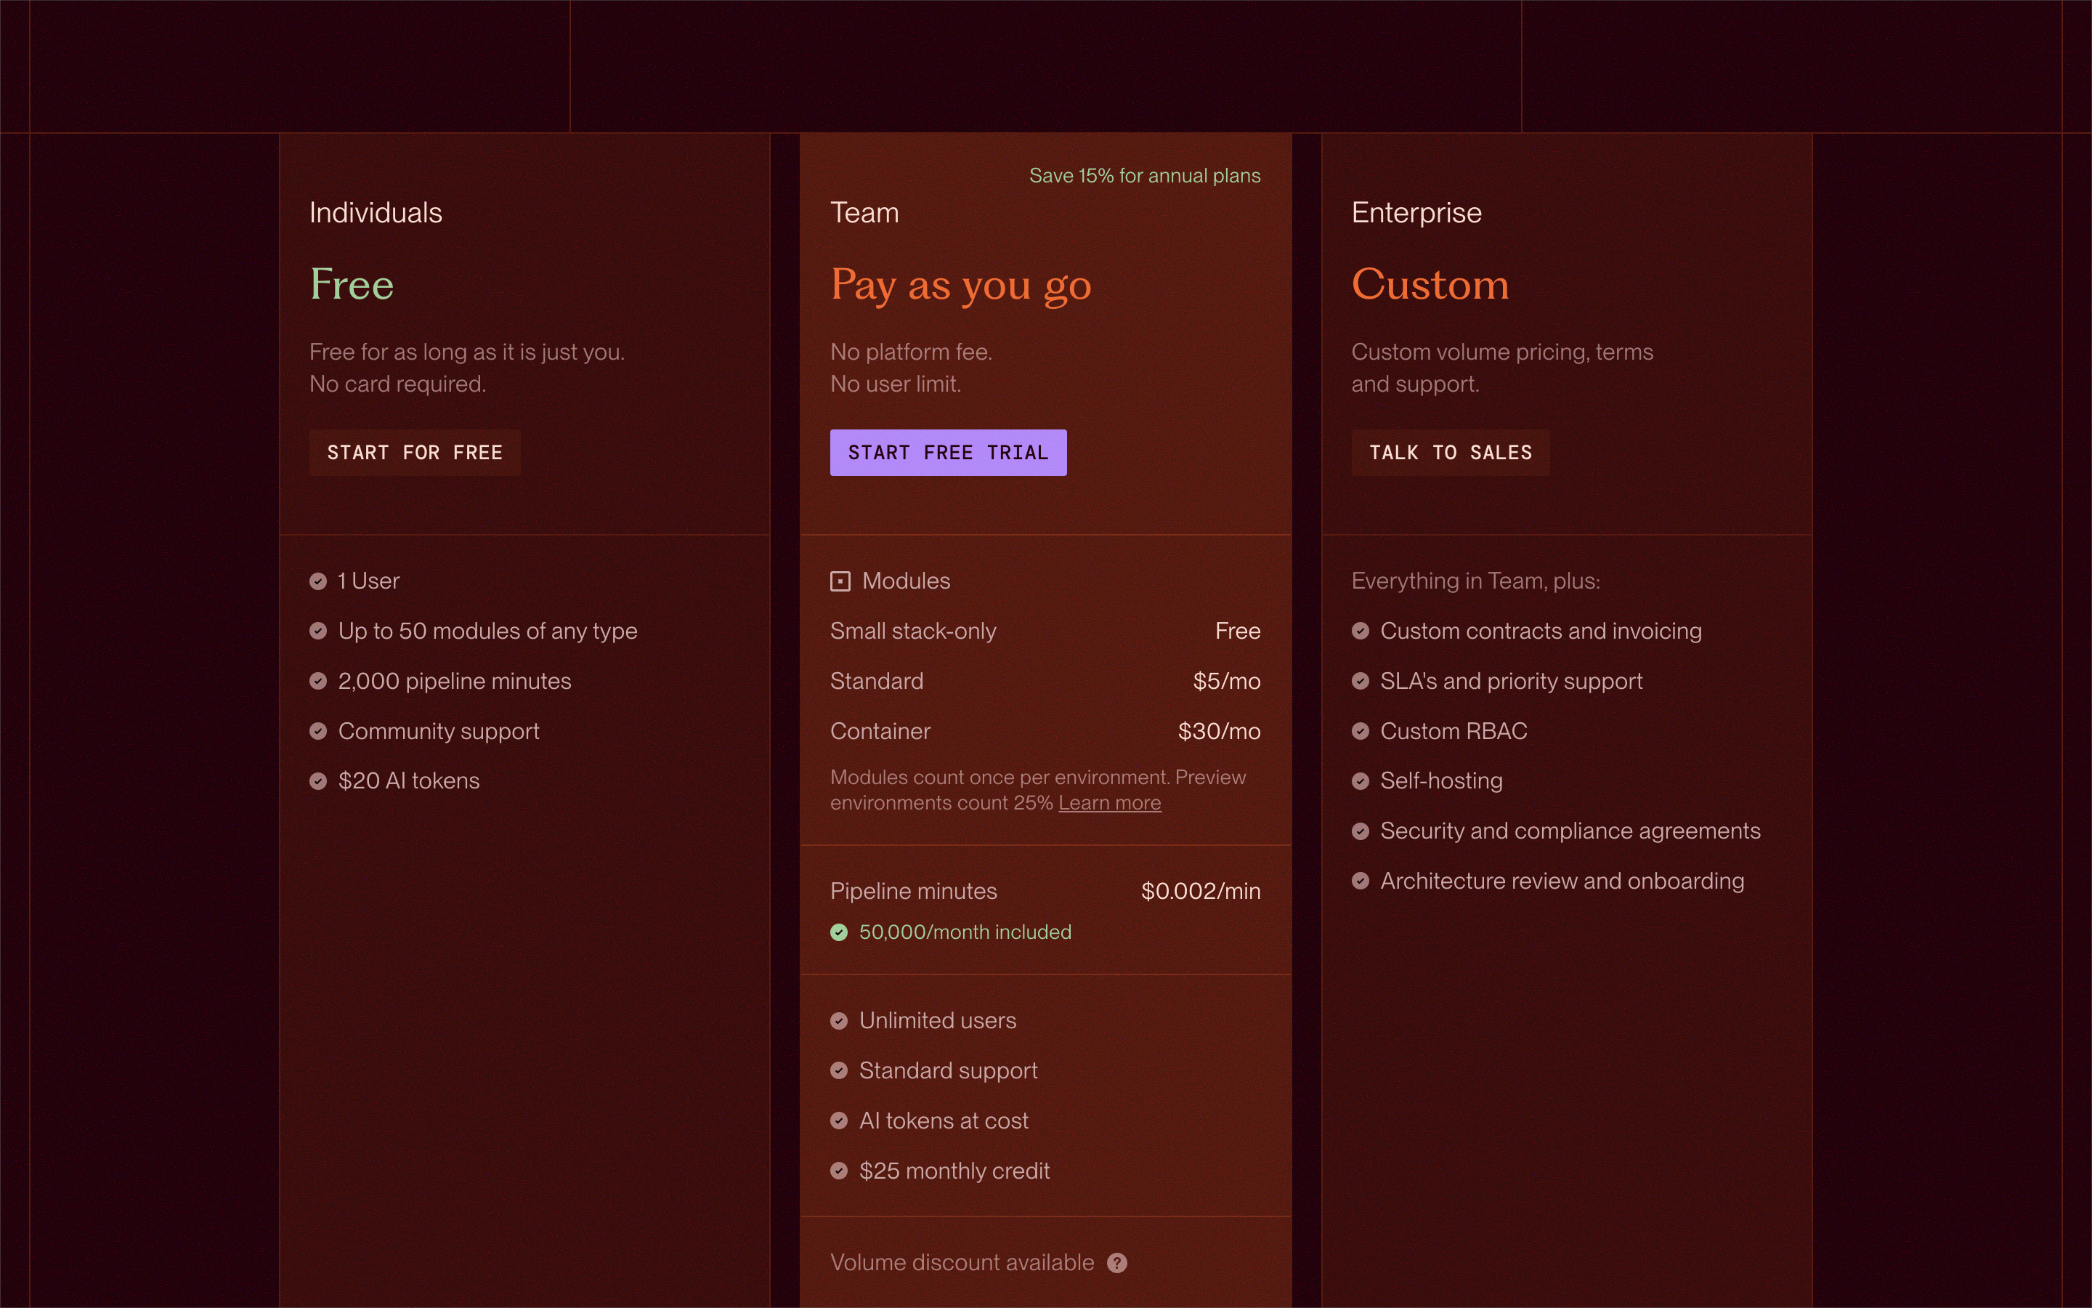The width and height of the screenshot is (2092, 1308).
Task: Click the 'Pipeline minutes' label
Action: click(x=914, y=891)
